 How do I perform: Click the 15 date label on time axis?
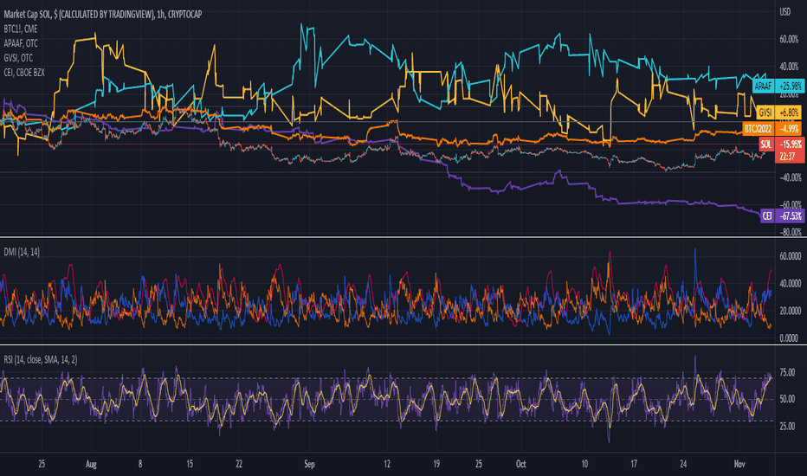coord(190,464)
